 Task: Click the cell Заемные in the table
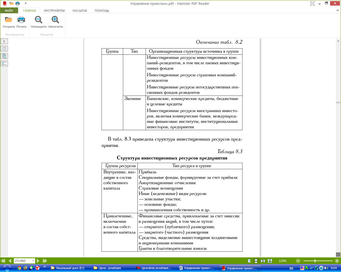(133, 99)
